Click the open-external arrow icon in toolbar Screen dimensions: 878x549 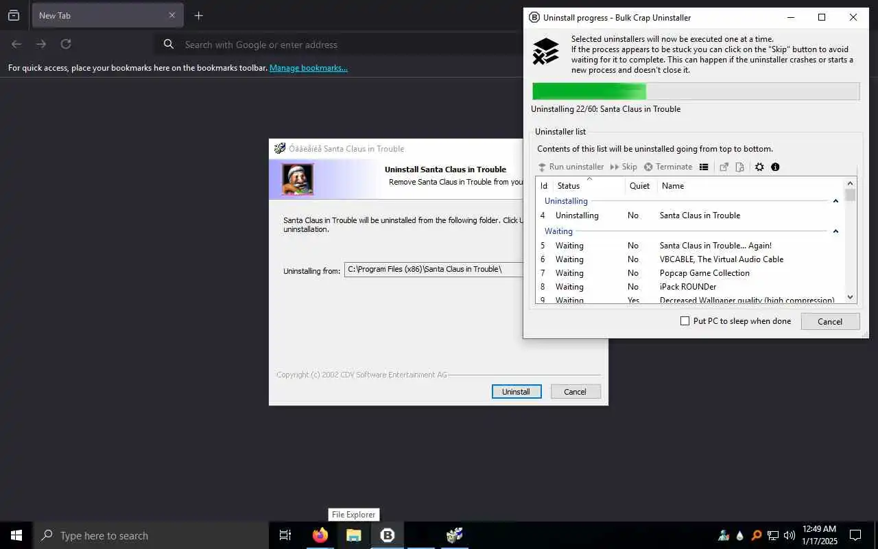coord(724,167)
